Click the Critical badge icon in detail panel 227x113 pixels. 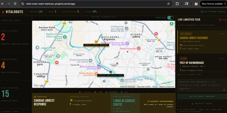[x=35, y=97]
